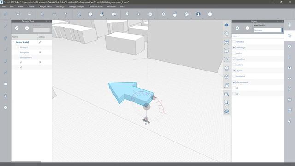Collapse the Group 1 tree node
295x166 pixels.
coord(17,47)
